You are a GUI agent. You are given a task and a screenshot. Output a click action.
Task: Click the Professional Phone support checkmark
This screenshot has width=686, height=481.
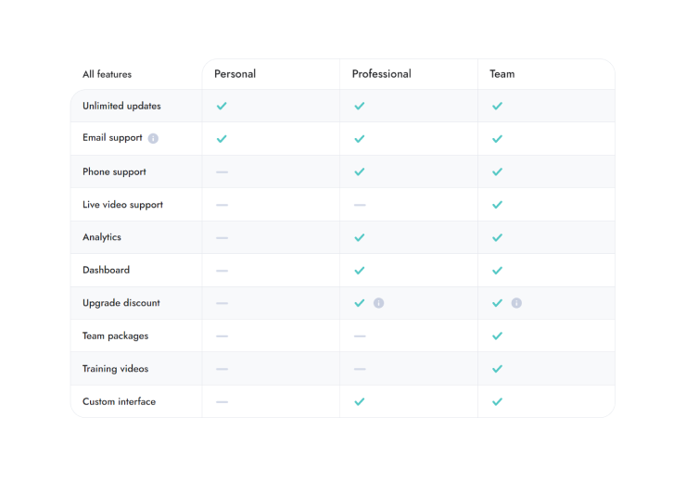click(x=360, y=171)
